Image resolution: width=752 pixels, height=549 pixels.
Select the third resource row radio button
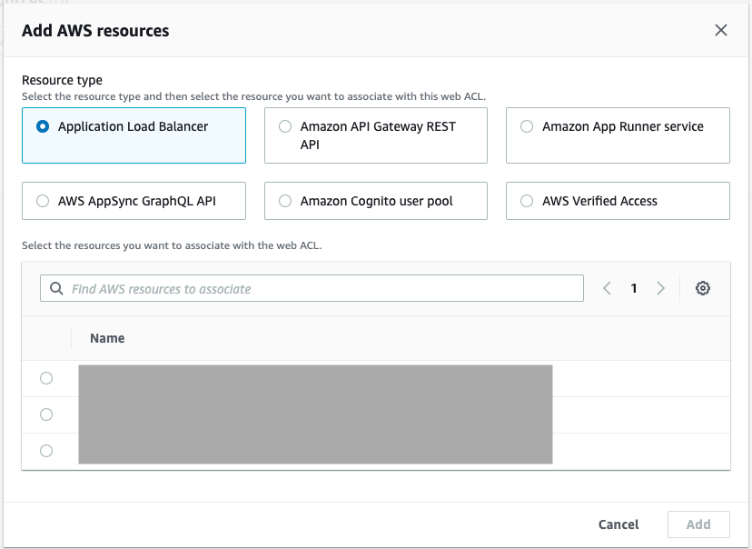tap(46, 451)
